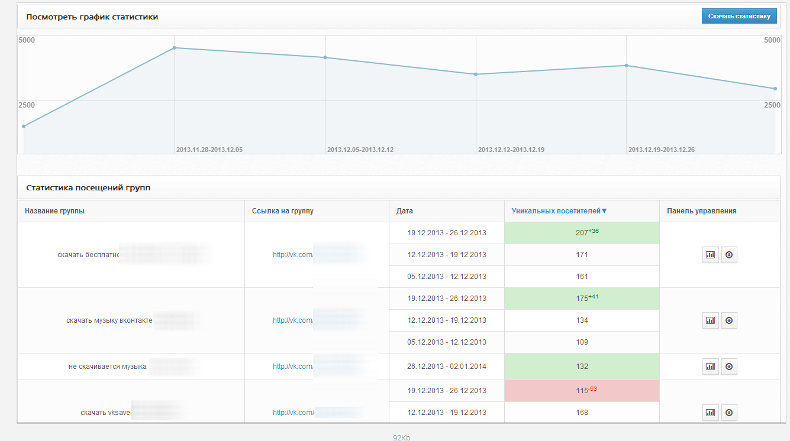
Task: Open vk.com link for 'не скачивается музыка' group
Action: click(x=292, y=367)
